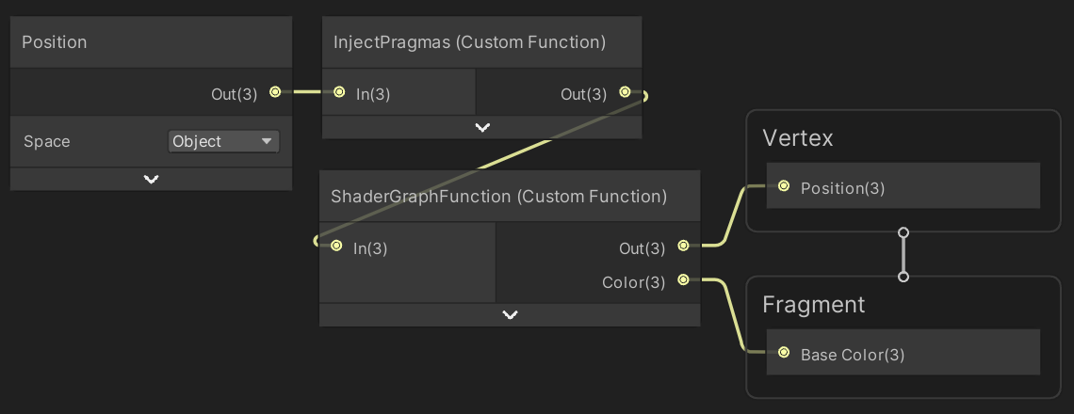
Task: Click the ShaderGraphFunction Color(3) output port
Action: [683, 279]
